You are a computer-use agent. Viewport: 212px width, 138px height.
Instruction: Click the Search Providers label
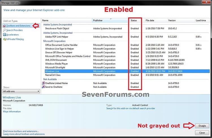(14, 30)
